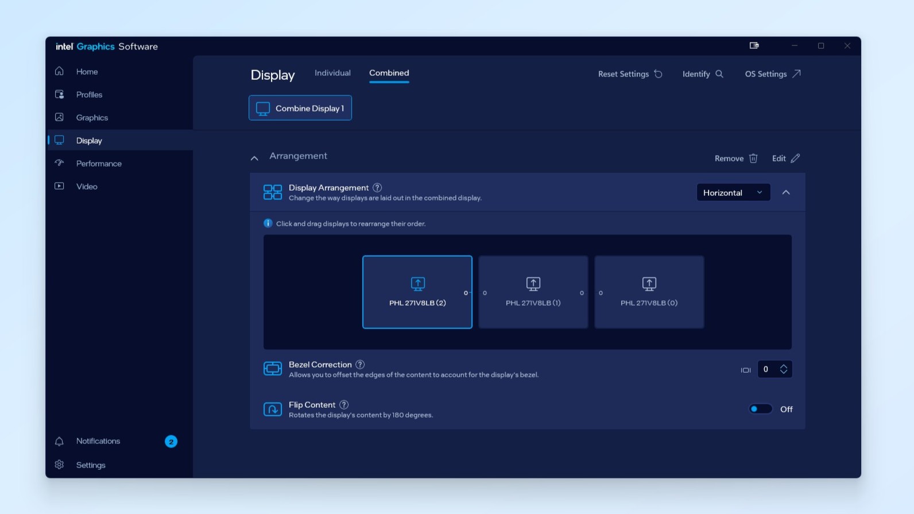This screenshot has width=914, height=514.
Task: Click the notifications count badge
Action: click(x=171, y=442)
